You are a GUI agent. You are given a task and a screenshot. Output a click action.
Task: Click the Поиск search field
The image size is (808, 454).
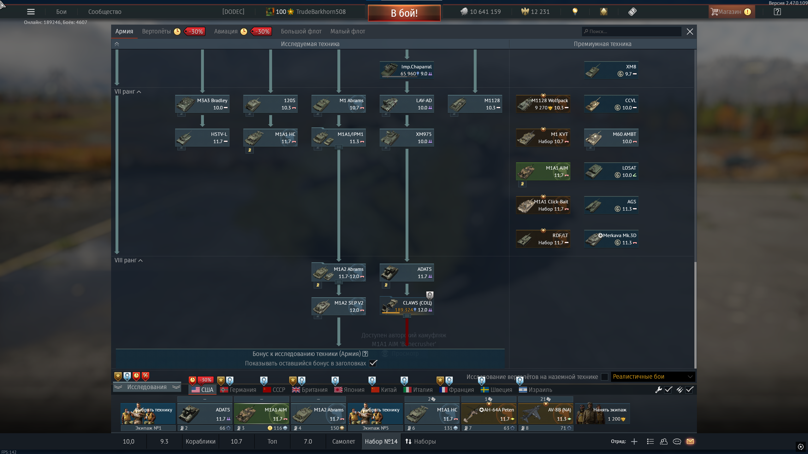click(x=631, y=32)
